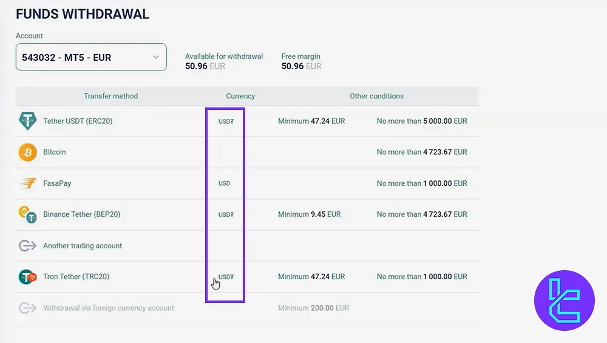Click the FUNDS WITHDRAWAL heading

coord(83,14)
